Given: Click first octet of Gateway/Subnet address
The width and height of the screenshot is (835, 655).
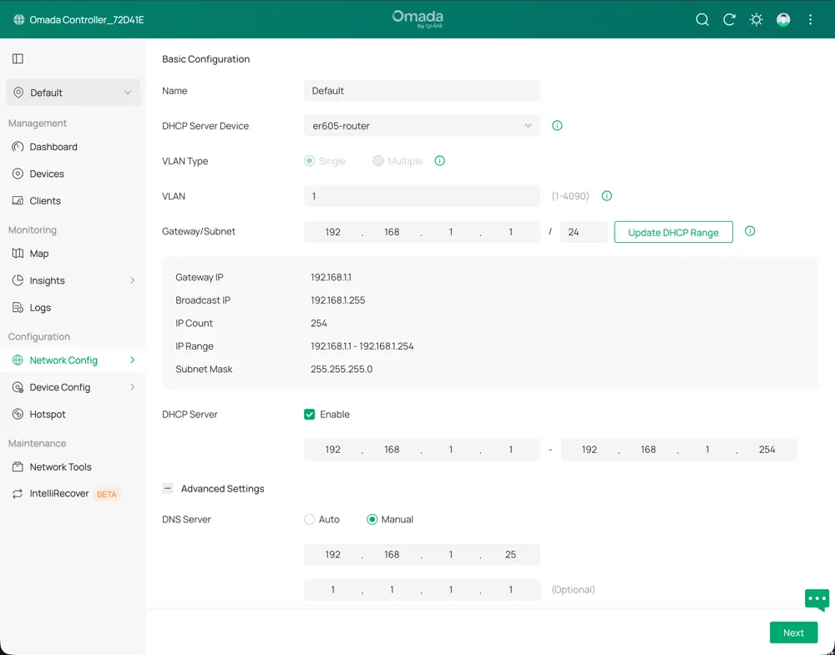Looking at the screenshot, I should [333, 232].
